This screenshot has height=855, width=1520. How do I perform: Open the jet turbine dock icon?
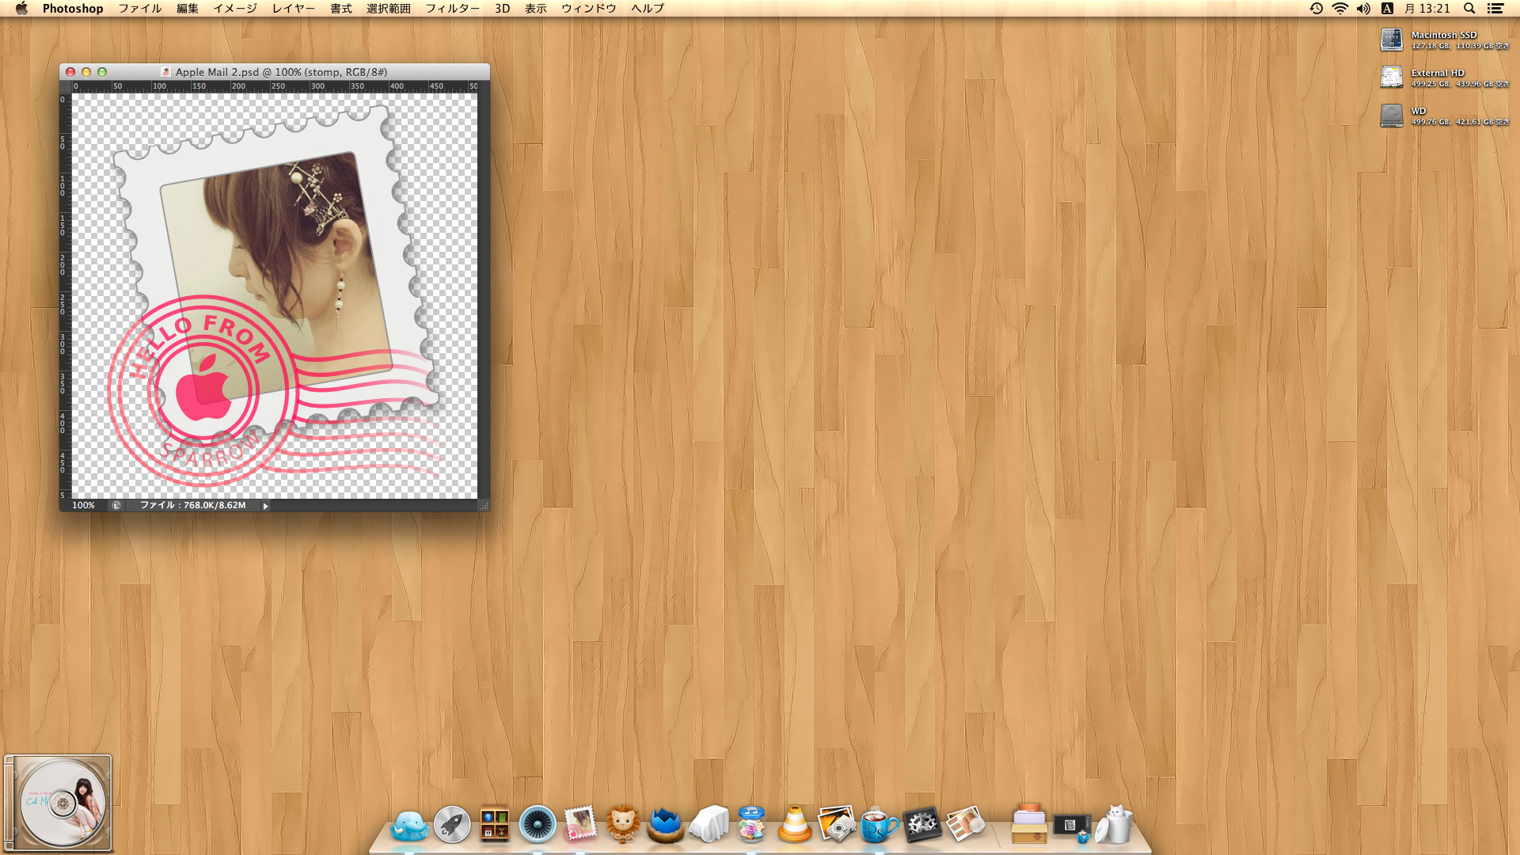(x=538, y=825)
